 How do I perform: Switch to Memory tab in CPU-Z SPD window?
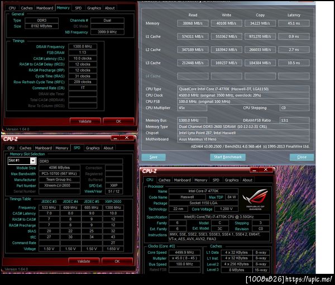(x=62, y=148)
